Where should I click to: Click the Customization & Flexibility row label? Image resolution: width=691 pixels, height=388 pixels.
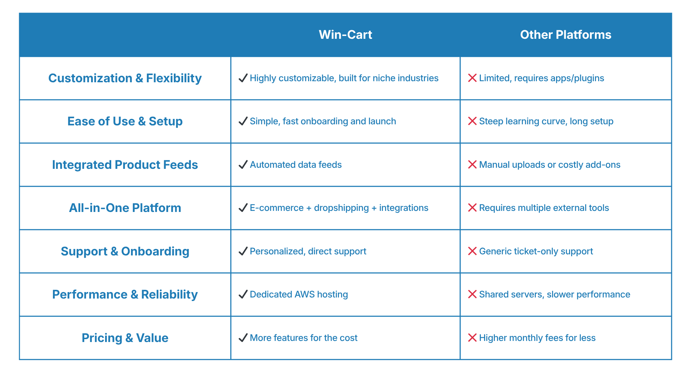(125, 78)
